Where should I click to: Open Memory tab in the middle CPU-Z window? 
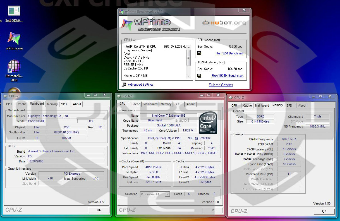coord(166,104)
